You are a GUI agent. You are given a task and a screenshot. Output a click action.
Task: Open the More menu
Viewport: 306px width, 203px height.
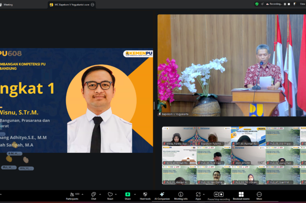(259, 195)
